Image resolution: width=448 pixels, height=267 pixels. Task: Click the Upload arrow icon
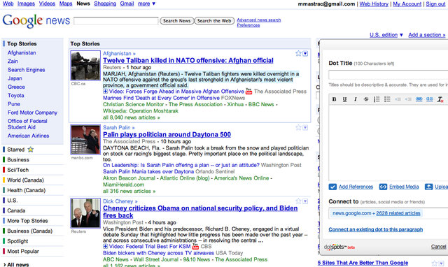click(x=428, y=187)
